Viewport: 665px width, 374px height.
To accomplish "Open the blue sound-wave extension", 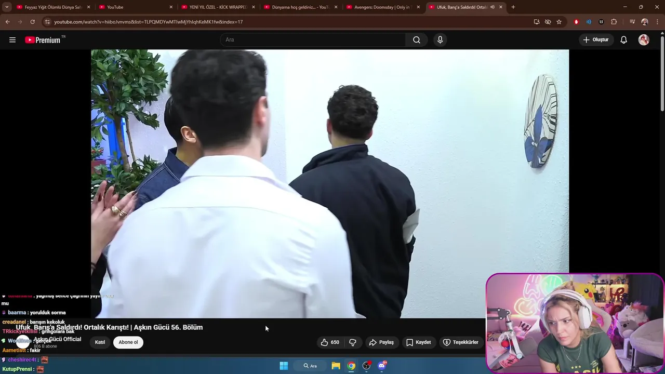I will pos(589,22).
